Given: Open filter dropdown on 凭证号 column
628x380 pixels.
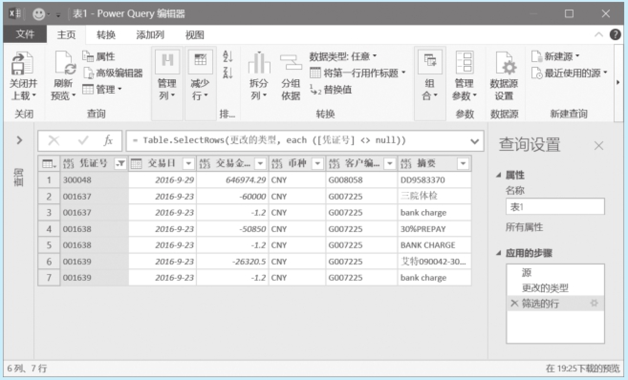Looking at the screenshot, I should 121,164.
